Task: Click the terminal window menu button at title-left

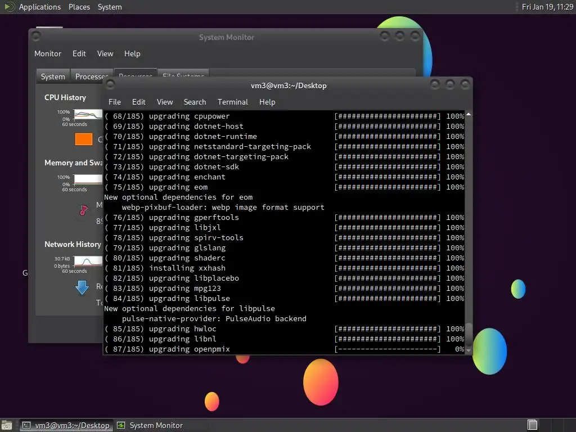Action: point(110,85)
